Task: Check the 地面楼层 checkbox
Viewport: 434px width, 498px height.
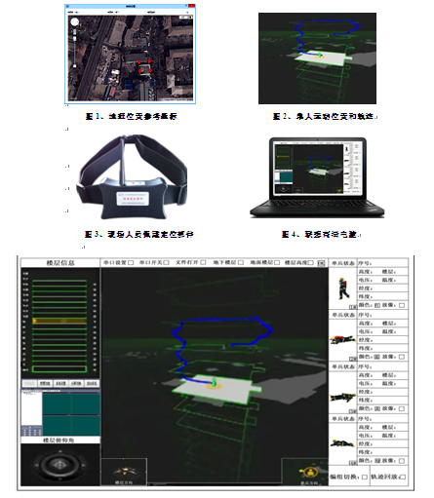Action: click(x=277, y=262)
